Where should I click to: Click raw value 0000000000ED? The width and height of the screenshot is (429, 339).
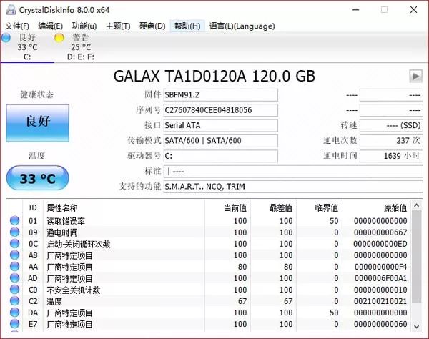point(380,244)
